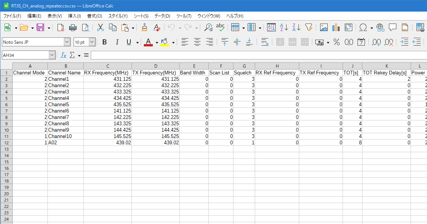Insert a chart using chart icon
This screenshot has height=224, width=427.
336,28
